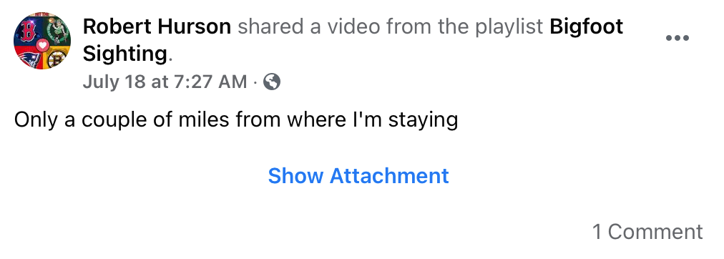Click the 7:27 AM time text
This screenshot has width=724, height=259.
tap(211, 82)
